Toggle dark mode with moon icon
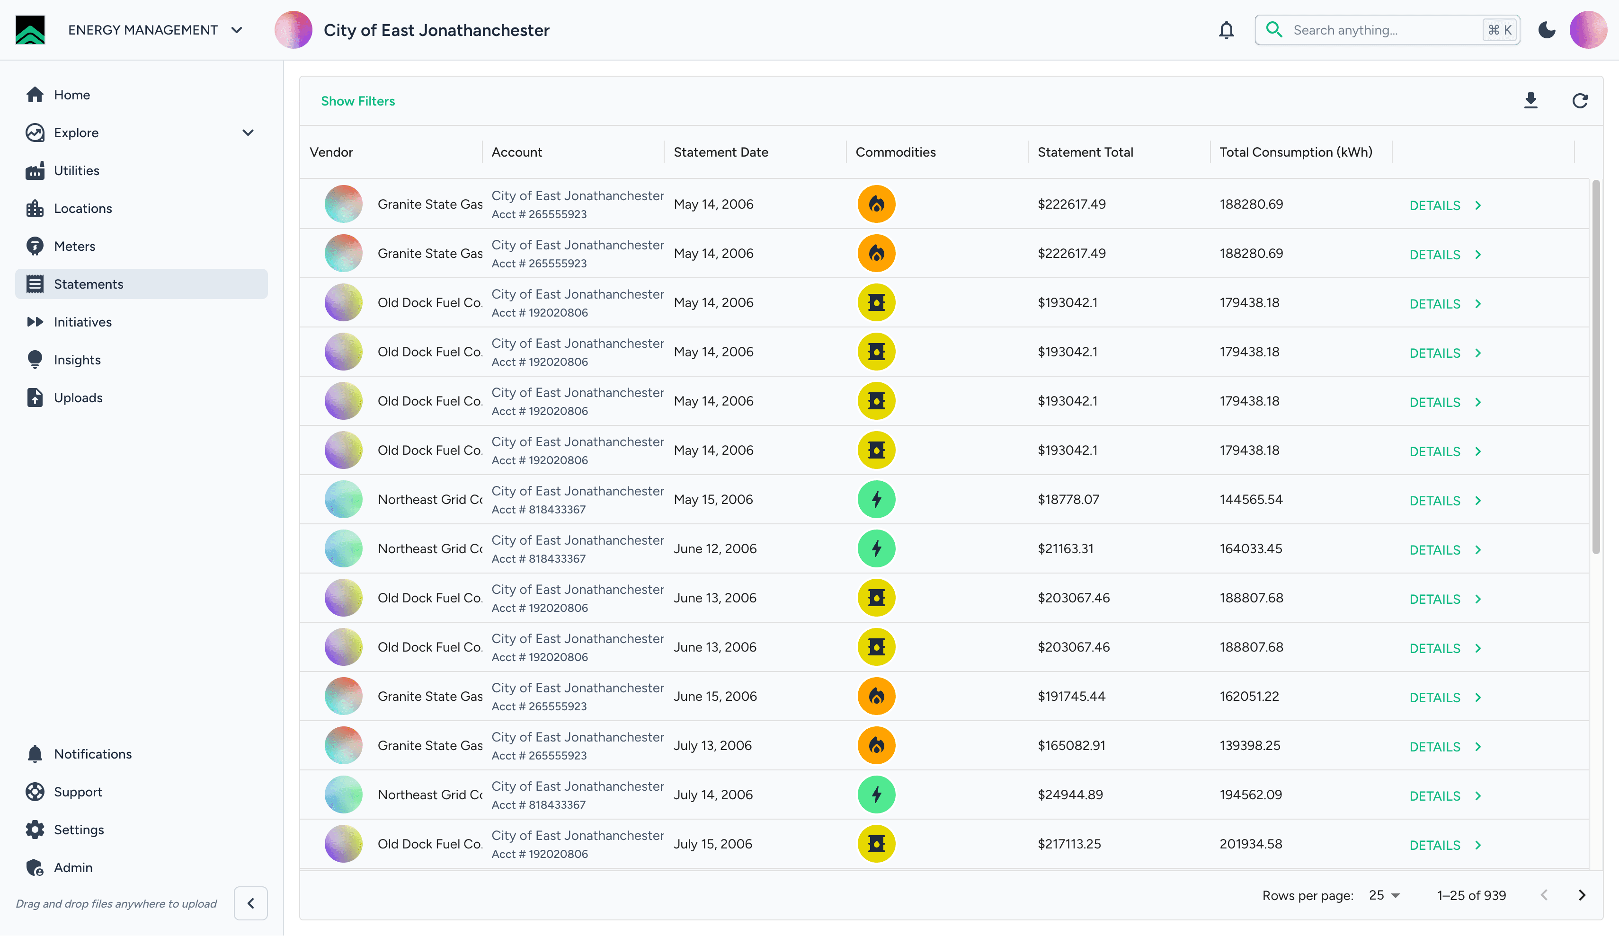The height and width of the screenshot is (936, 1619). click(x=1547, y=30)
